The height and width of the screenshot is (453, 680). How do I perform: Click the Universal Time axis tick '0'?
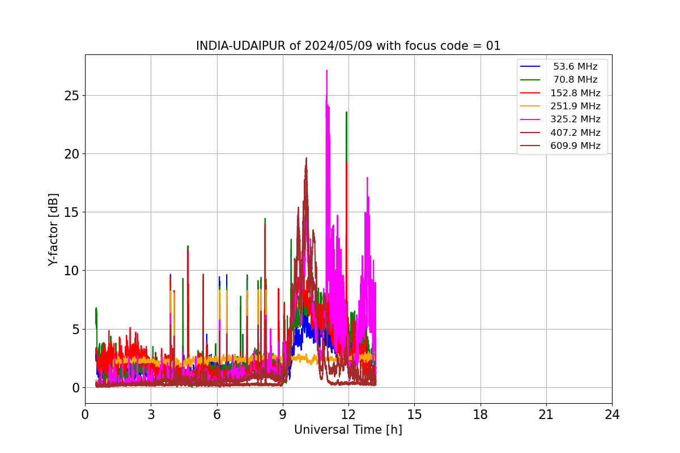click(x=85, y=414)
